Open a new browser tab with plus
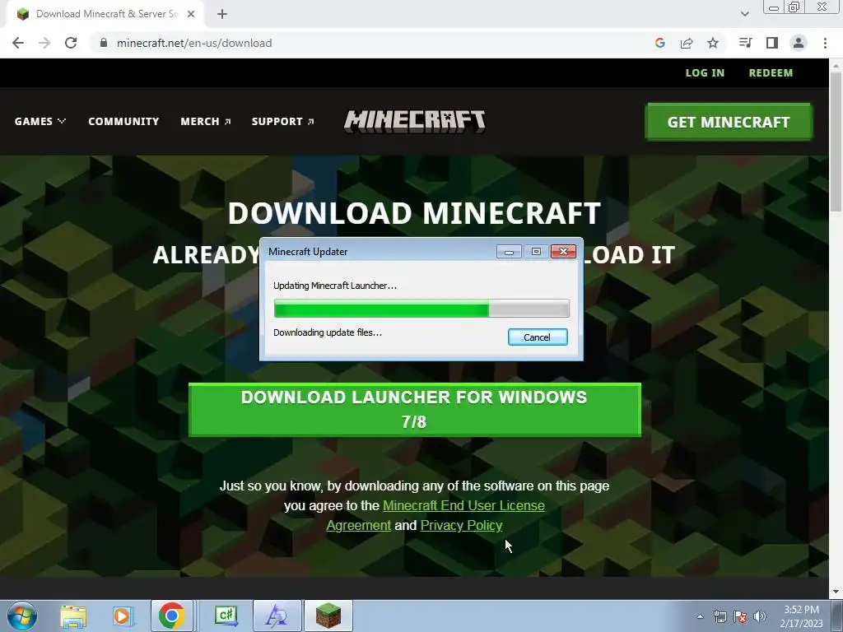843x632 pixels. click(x=222, y=14)
